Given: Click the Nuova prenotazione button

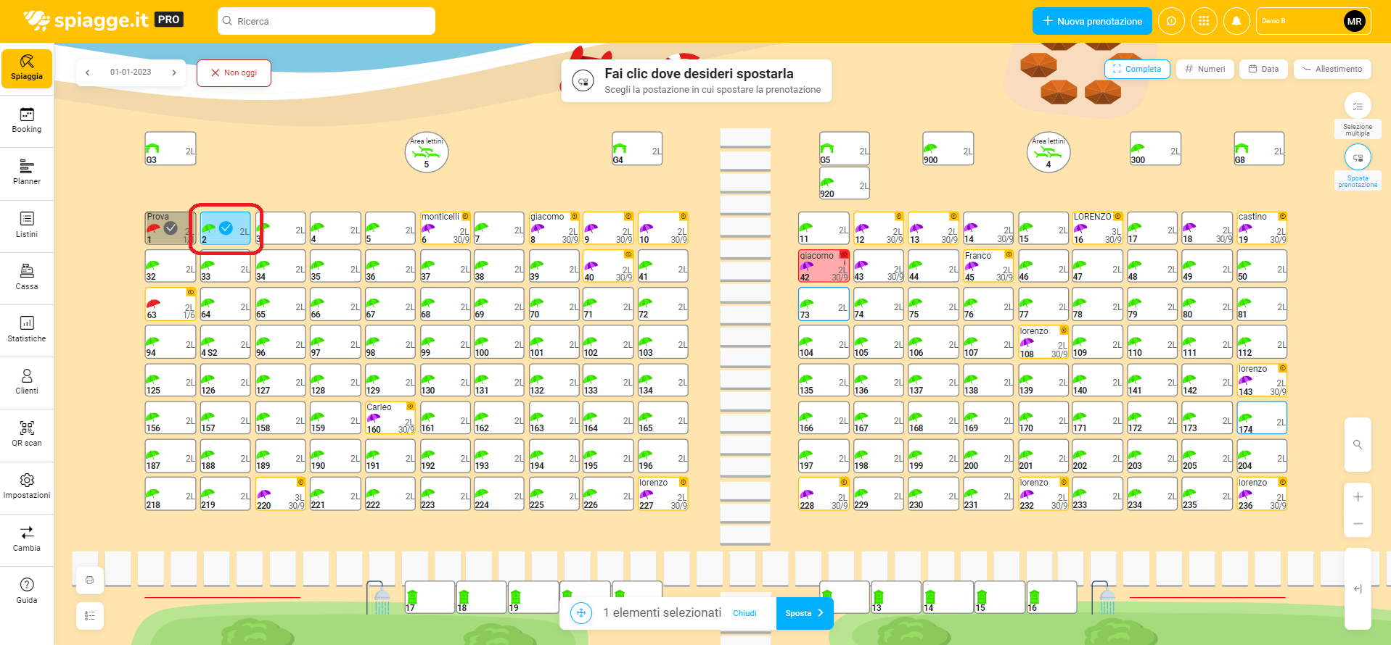Looking at the screenshot, I should click(x=1091, y=21).
